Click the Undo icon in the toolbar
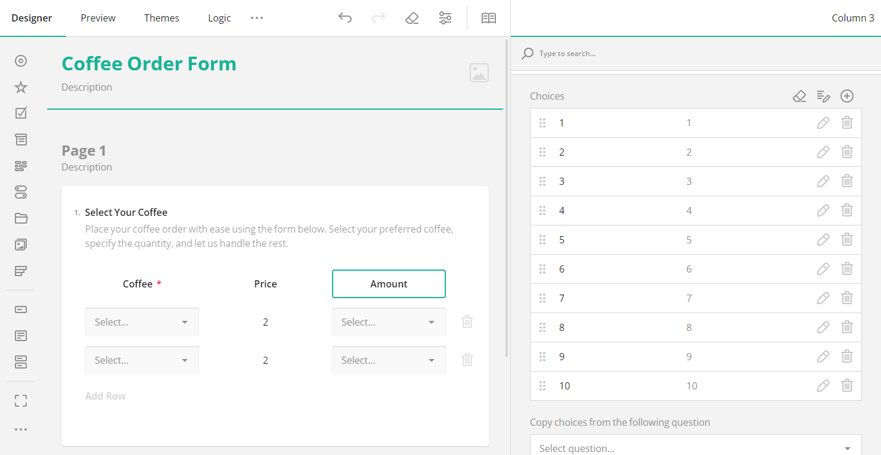The height and width of the screenshot is (455, 881). [x=345, y=18]
